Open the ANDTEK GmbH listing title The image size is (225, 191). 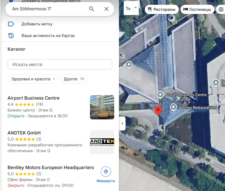tap(24, 133)
